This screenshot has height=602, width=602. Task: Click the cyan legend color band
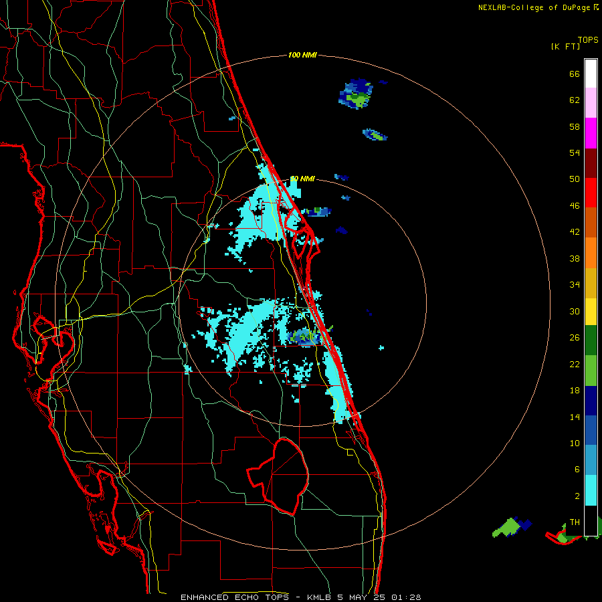pos(591,490)
